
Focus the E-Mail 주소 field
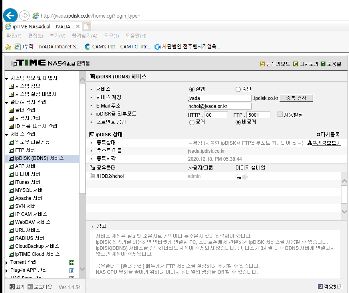click(x=220, y=106)
